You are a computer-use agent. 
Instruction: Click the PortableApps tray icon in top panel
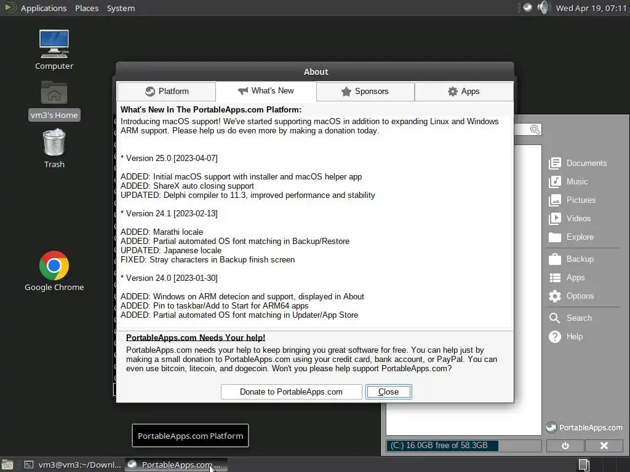pos(527,7)
